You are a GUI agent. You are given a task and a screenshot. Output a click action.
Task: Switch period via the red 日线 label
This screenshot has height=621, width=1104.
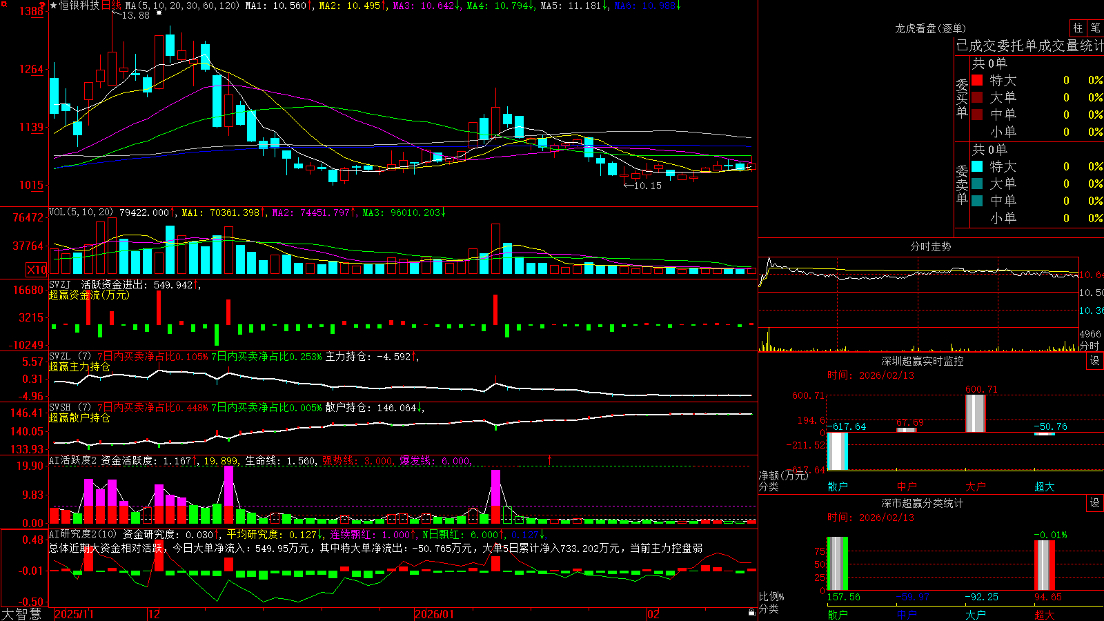pyautogui.click(x=111, y=6)
